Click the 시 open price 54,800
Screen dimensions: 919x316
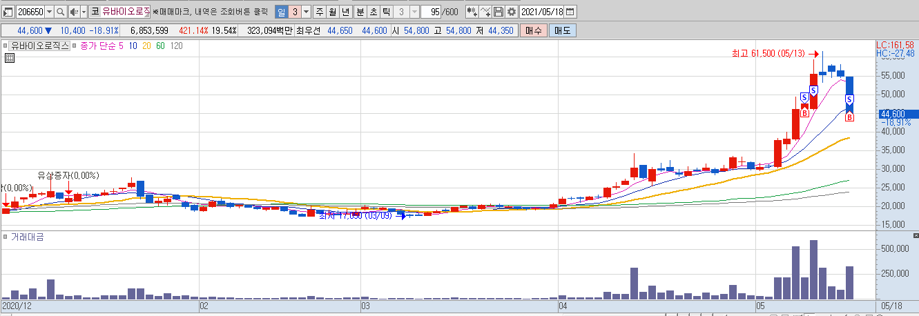coord(415,31)
